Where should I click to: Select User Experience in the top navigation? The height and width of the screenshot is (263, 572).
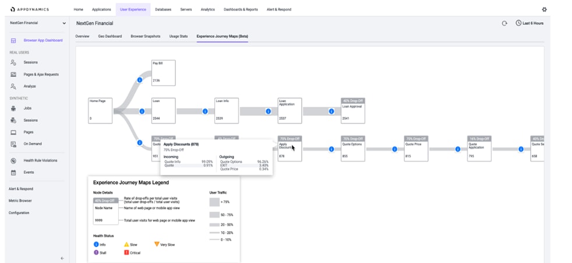tap(133, 9)
